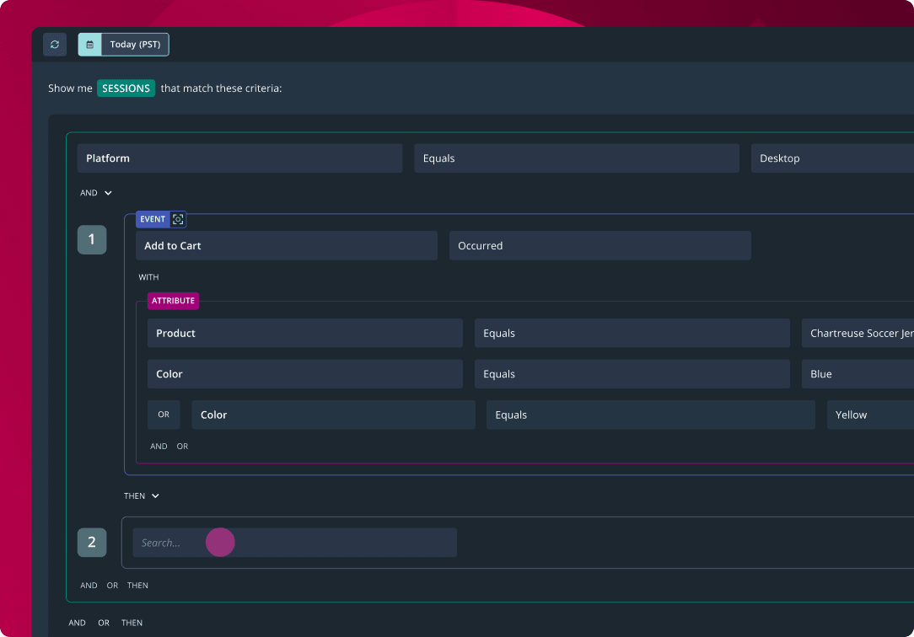Select the Platform field

click(x=239, y=158)
